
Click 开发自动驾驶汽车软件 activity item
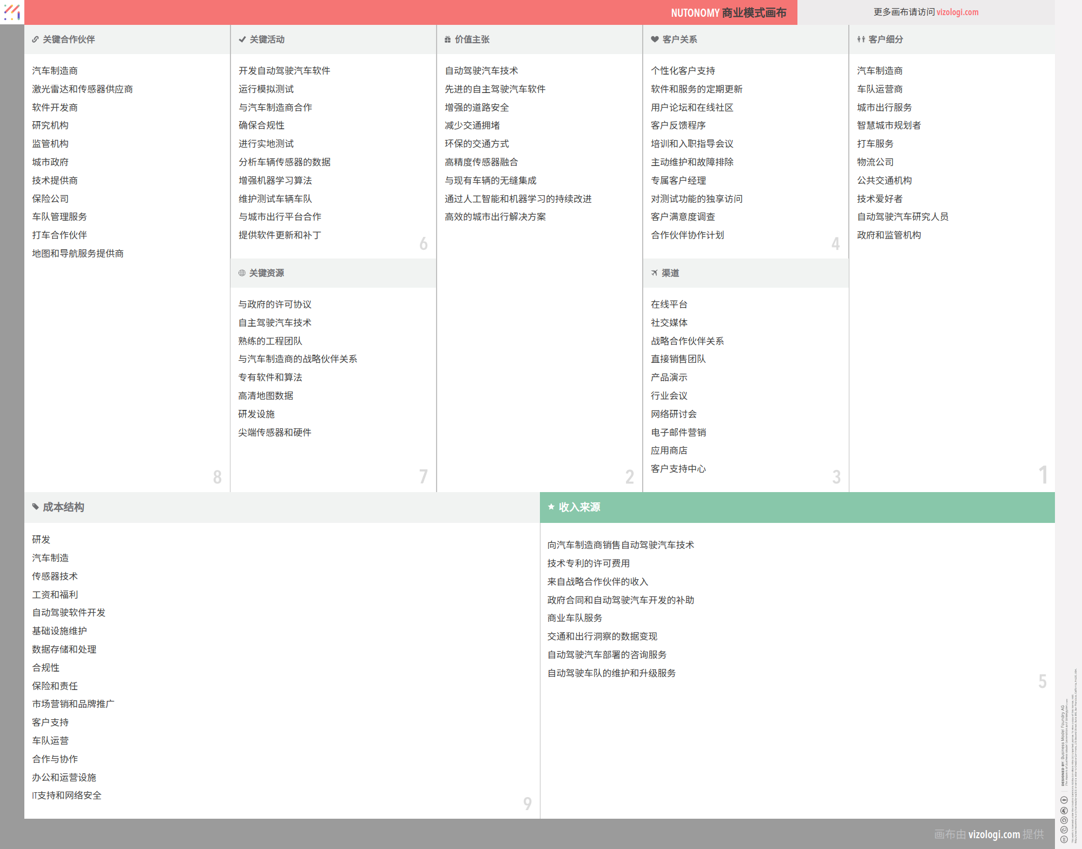point(284,71)
